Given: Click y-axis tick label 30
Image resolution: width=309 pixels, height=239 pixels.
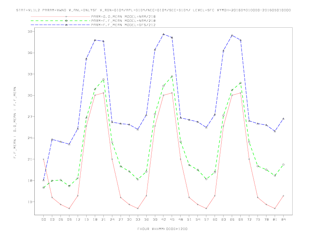Looking at the screenshot, I should coord(30,95).
